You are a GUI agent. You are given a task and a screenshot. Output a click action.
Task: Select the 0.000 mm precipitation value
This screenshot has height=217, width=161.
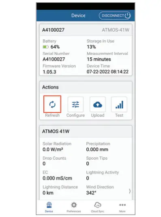tap(97, 150)
